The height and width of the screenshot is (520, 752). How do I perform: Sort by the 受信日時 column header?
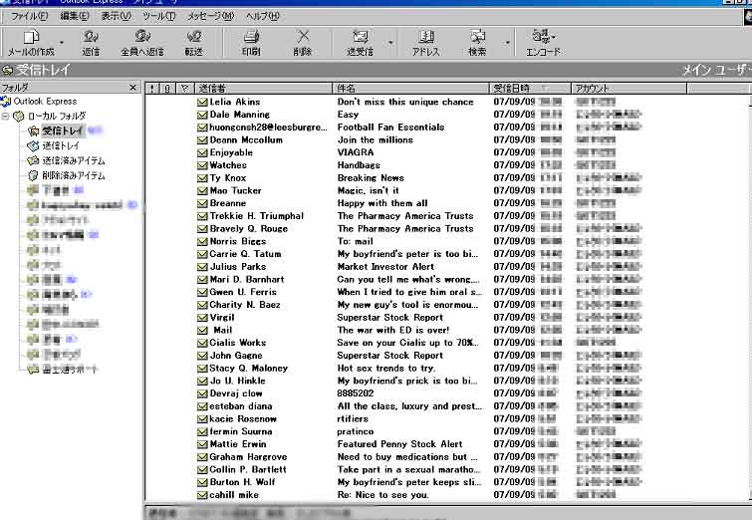tap(531, 89)
